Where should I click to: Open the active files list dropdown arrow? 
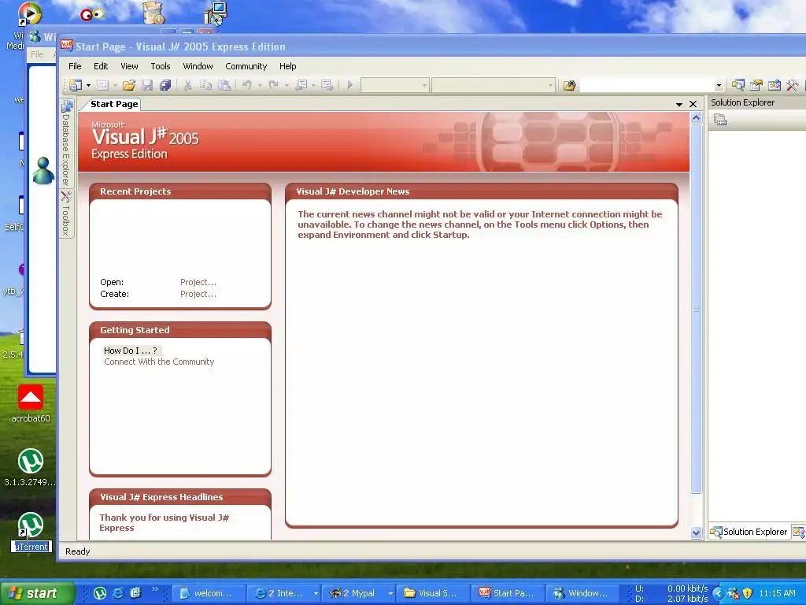679,104
